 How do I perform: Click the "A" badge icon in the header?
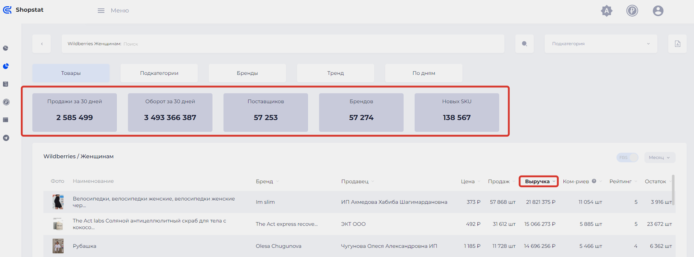pos(607,11)
